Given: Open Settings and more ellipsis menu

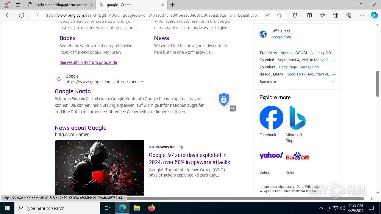Looking at the screenshot, I should click(x=362, y=15).
